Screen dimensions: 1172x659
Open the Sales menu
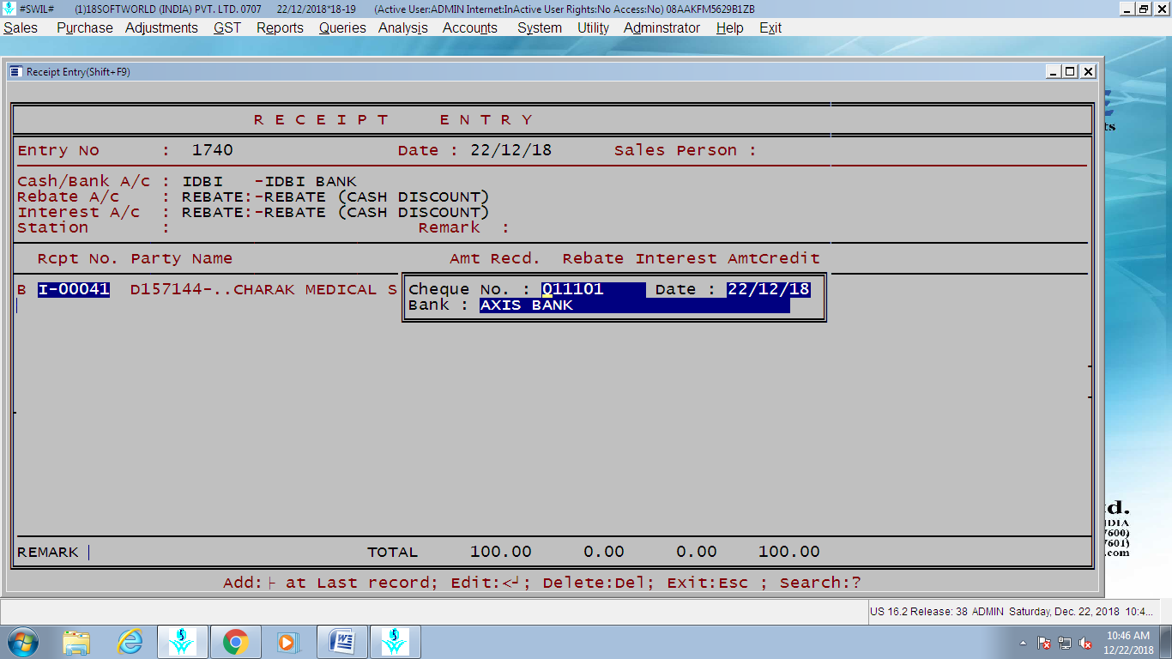[x=21, y=27]
